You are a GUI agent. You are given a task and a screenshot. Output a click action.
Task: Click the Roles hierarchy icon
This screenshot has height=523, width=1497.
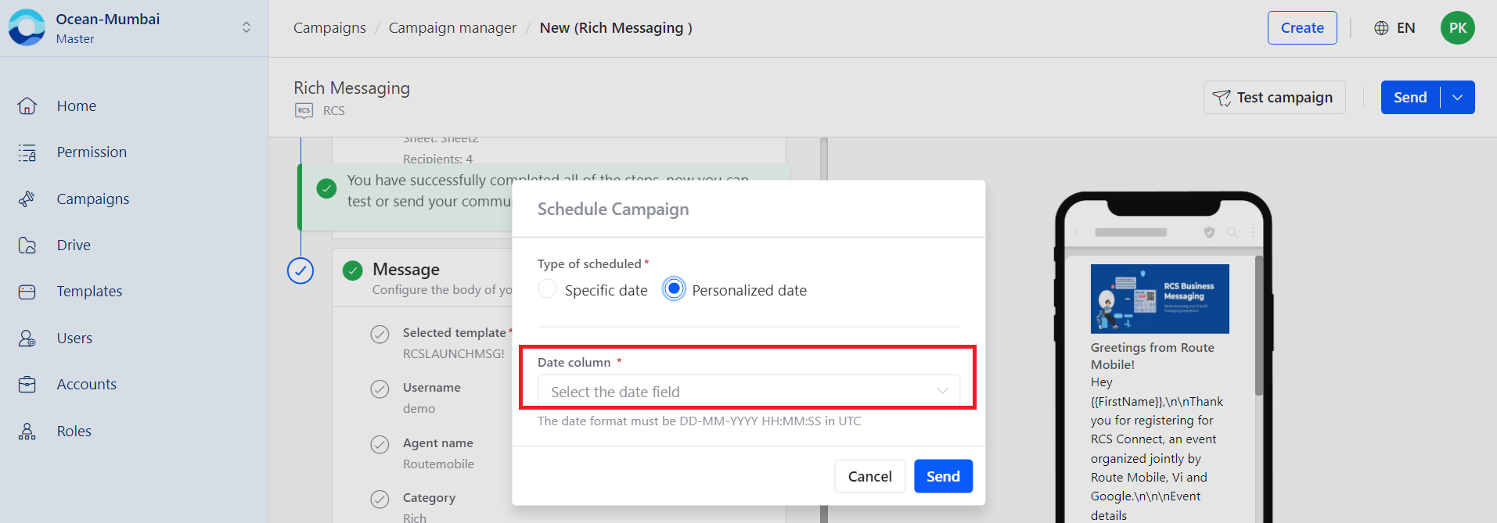27,431
